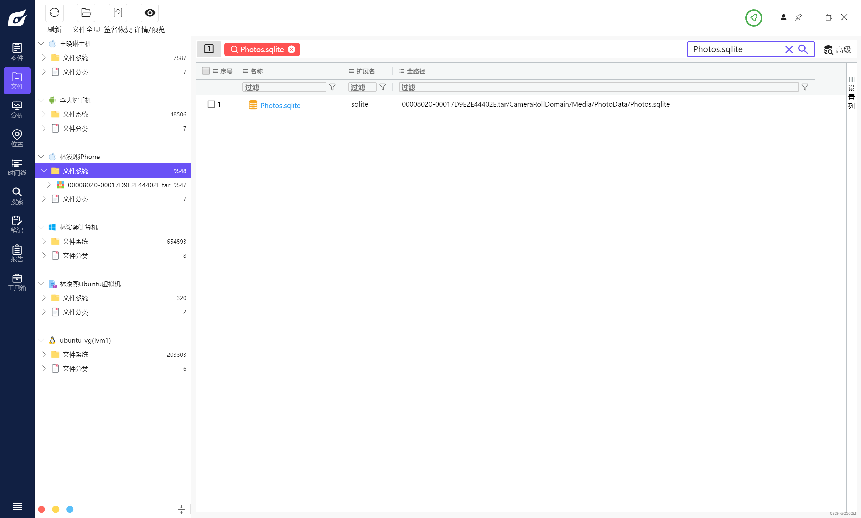Open the 签名恢复 signature recovery tool

(118, 13)
